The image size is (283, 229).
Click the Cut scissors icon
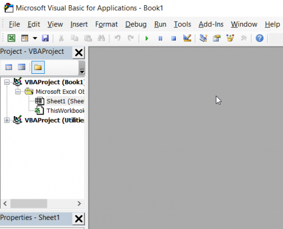tap(61, 38)
